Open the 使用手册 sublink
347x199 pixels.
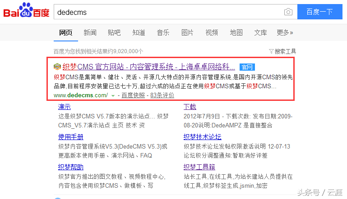click(71, 137)
